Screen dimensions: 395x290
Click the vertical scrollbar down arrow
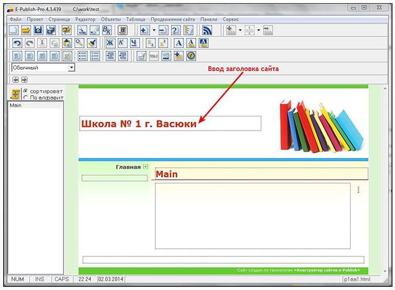385,271
